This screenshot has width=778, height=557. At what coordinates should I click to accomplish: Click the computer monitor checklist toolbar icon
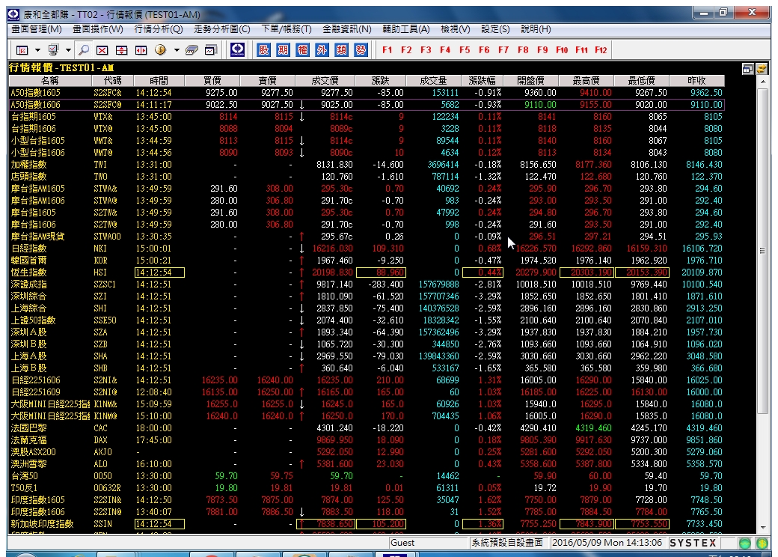click(x=53, y=49)
